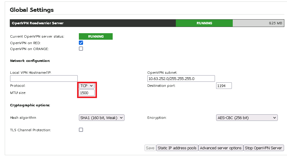This screenshot has width=287, height=157.
Task: Enable the TLS Channel Protection checkbox
Action: [81, 130]
